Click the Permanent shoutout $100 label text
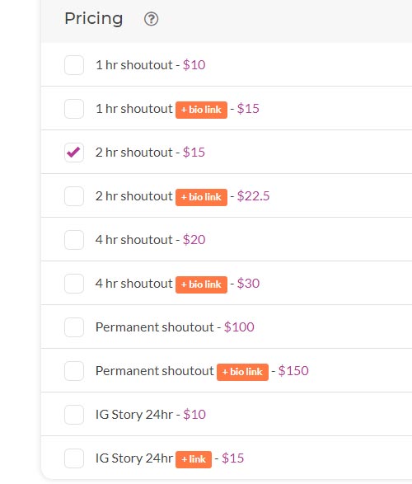 175,327
